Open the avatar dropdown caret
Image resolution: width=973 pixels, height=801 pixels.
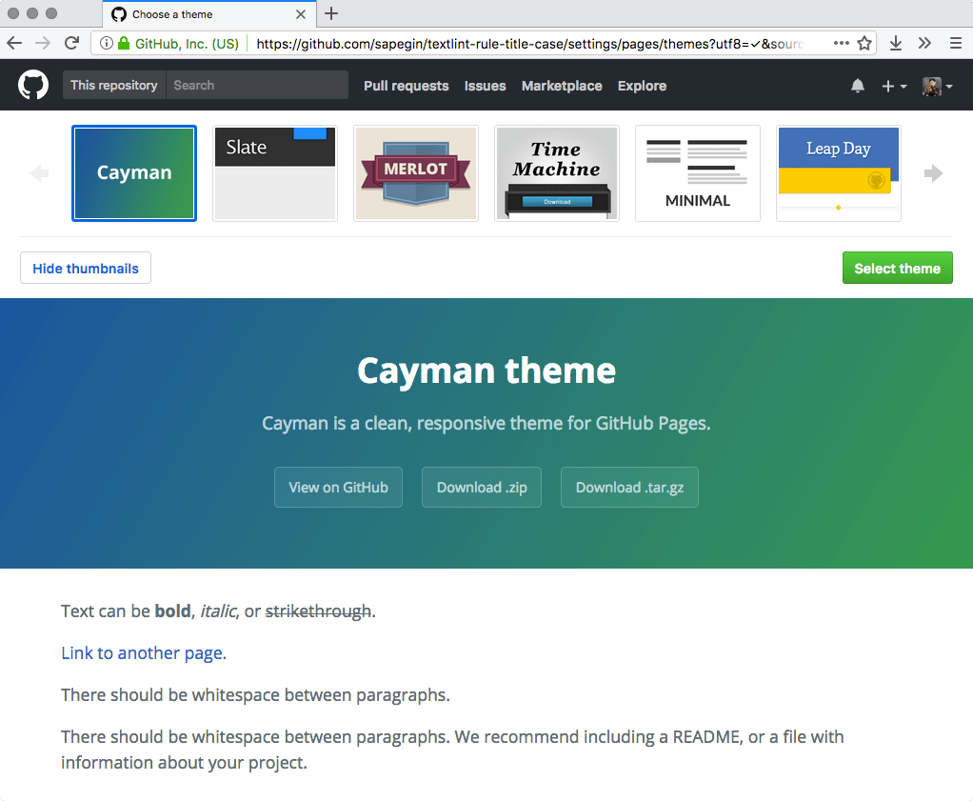[x=947, y=86]
